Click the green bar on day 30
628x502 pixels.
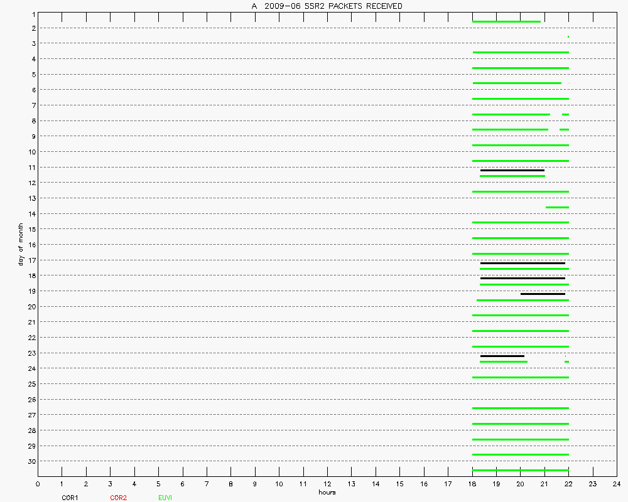pos(520,470)
